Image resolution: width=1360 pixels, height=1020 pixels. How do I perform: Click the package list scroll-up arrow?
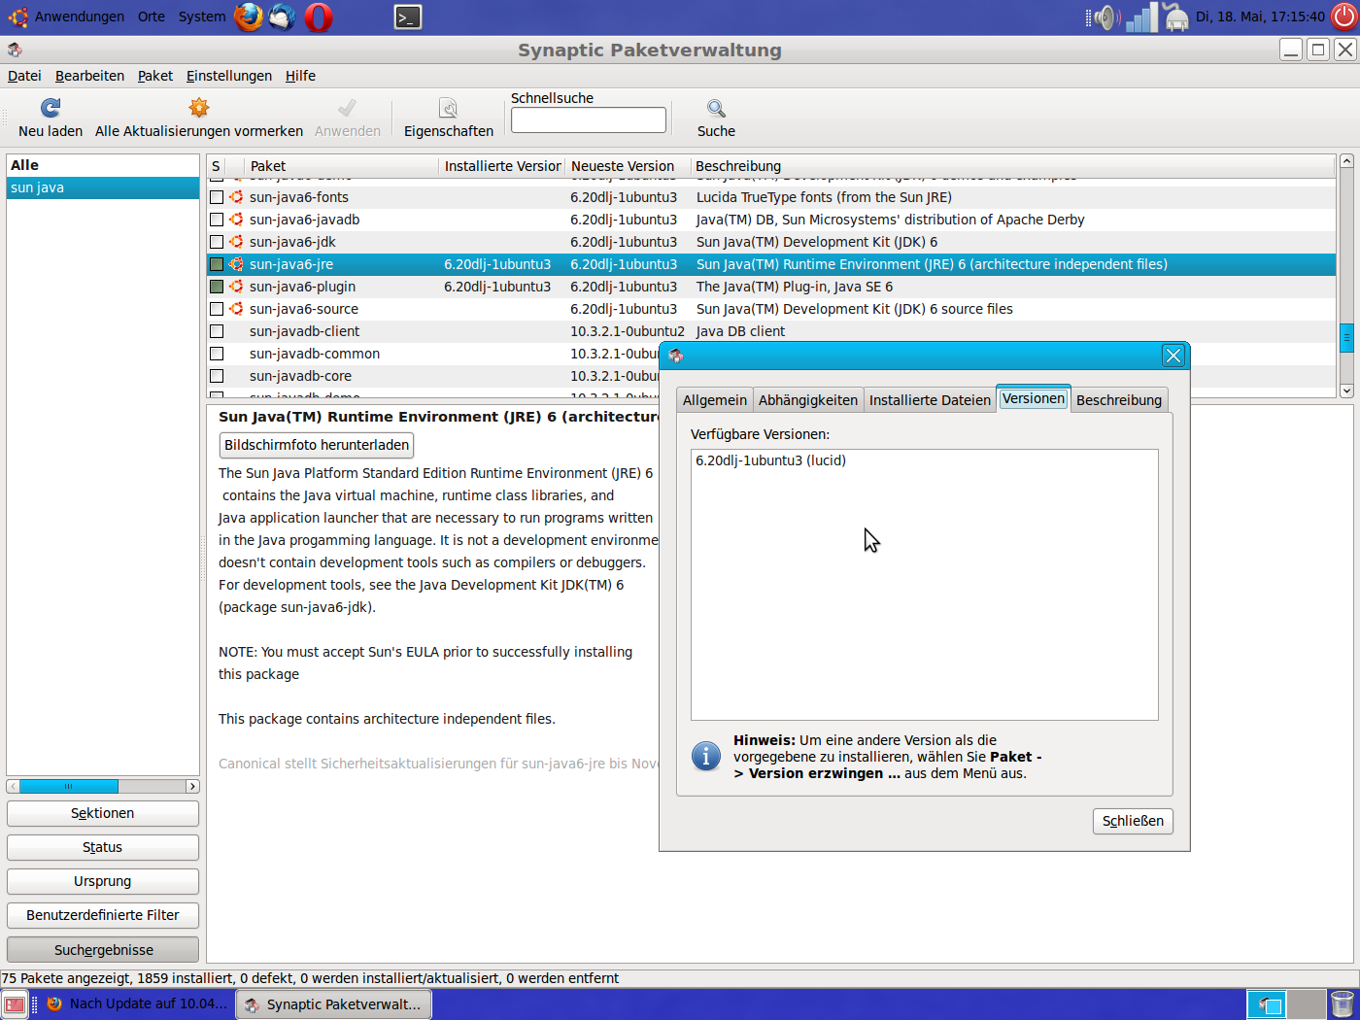[x=1346, y=160]
